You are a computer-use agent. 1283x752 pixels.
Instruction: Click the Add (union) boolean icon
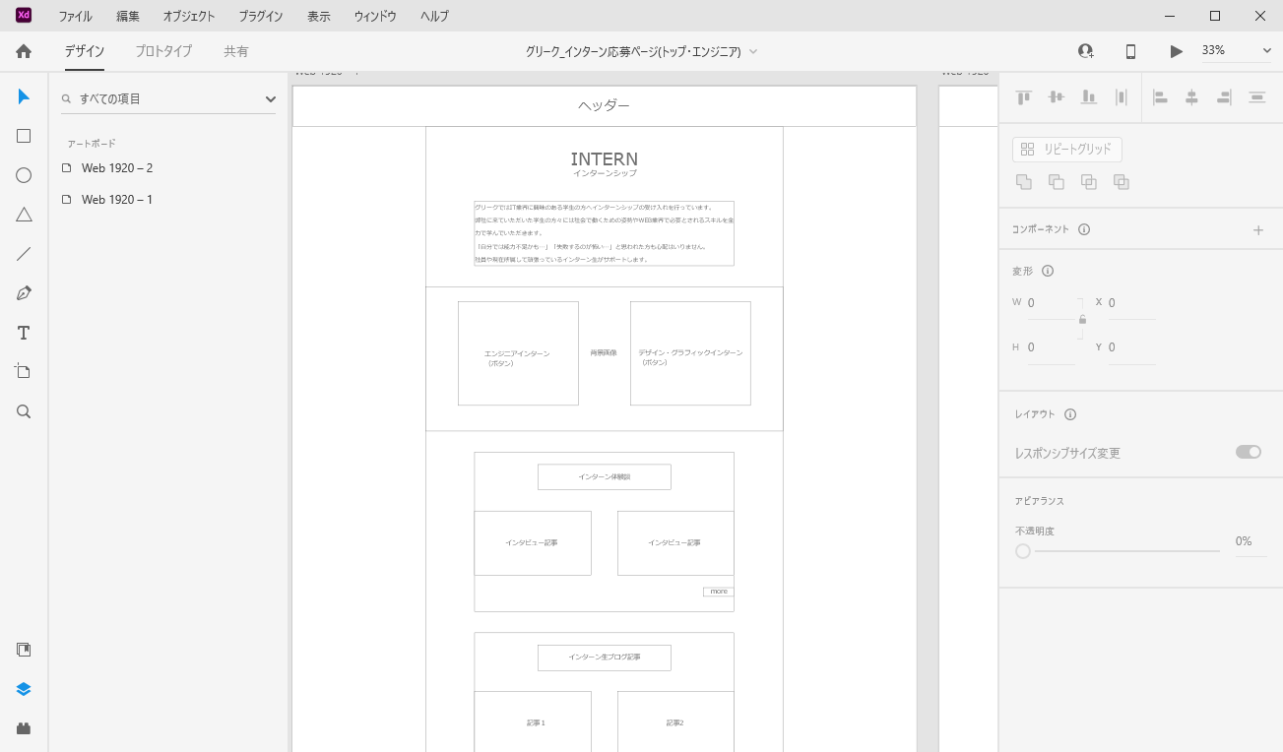pos(1024,181)
